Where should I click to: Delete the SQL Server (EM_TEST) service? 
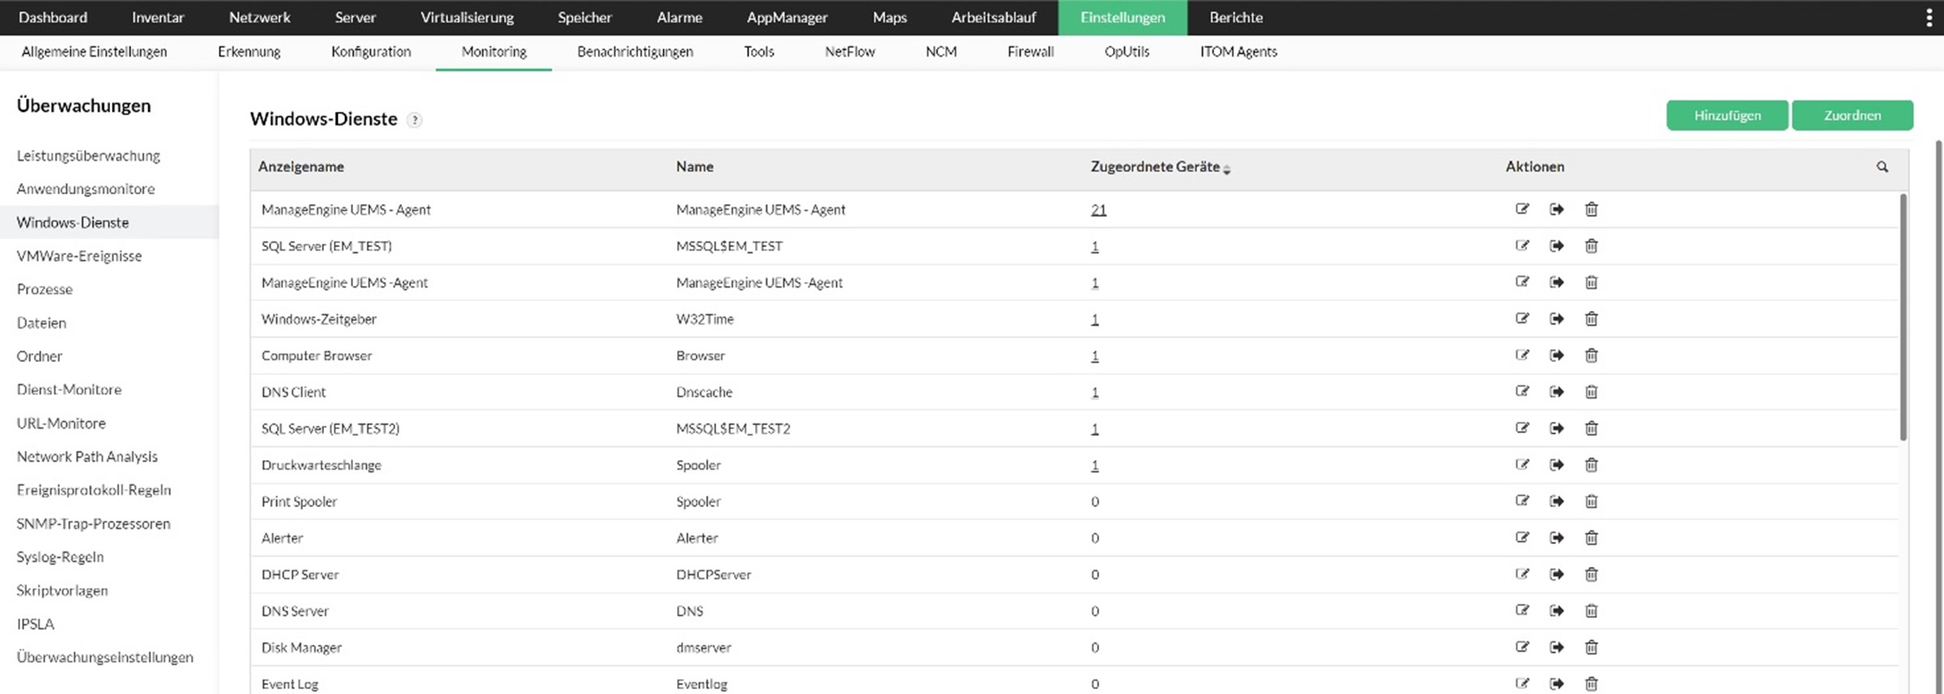click(1591, 245)
